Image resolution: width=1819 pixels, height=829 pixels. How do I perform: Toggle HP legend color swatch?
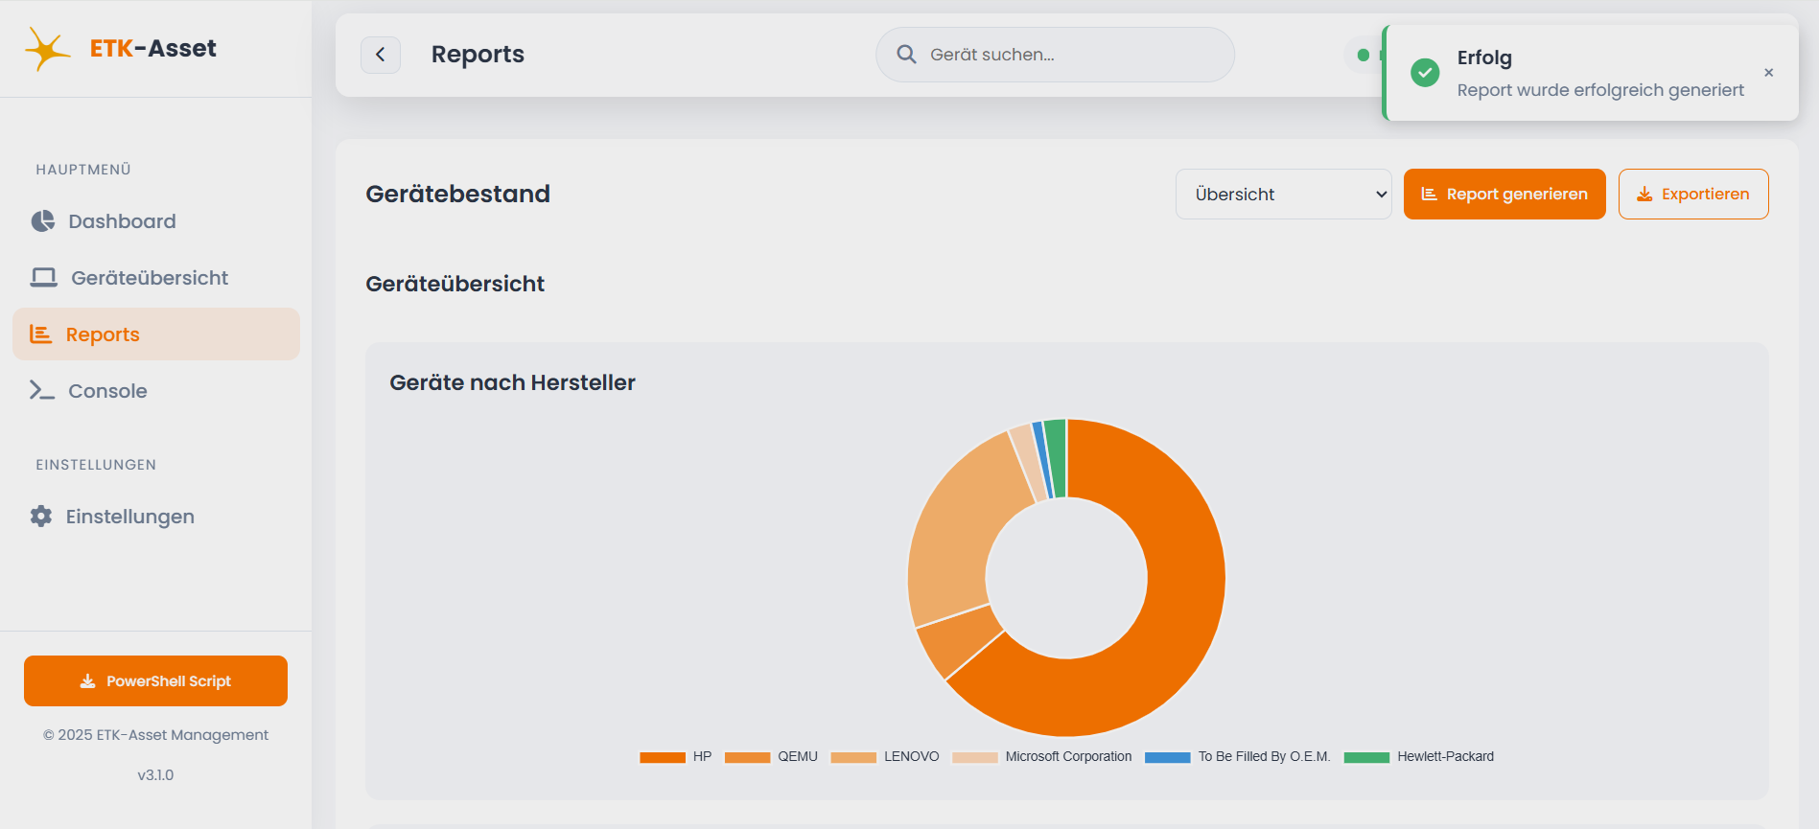(663, 757)
